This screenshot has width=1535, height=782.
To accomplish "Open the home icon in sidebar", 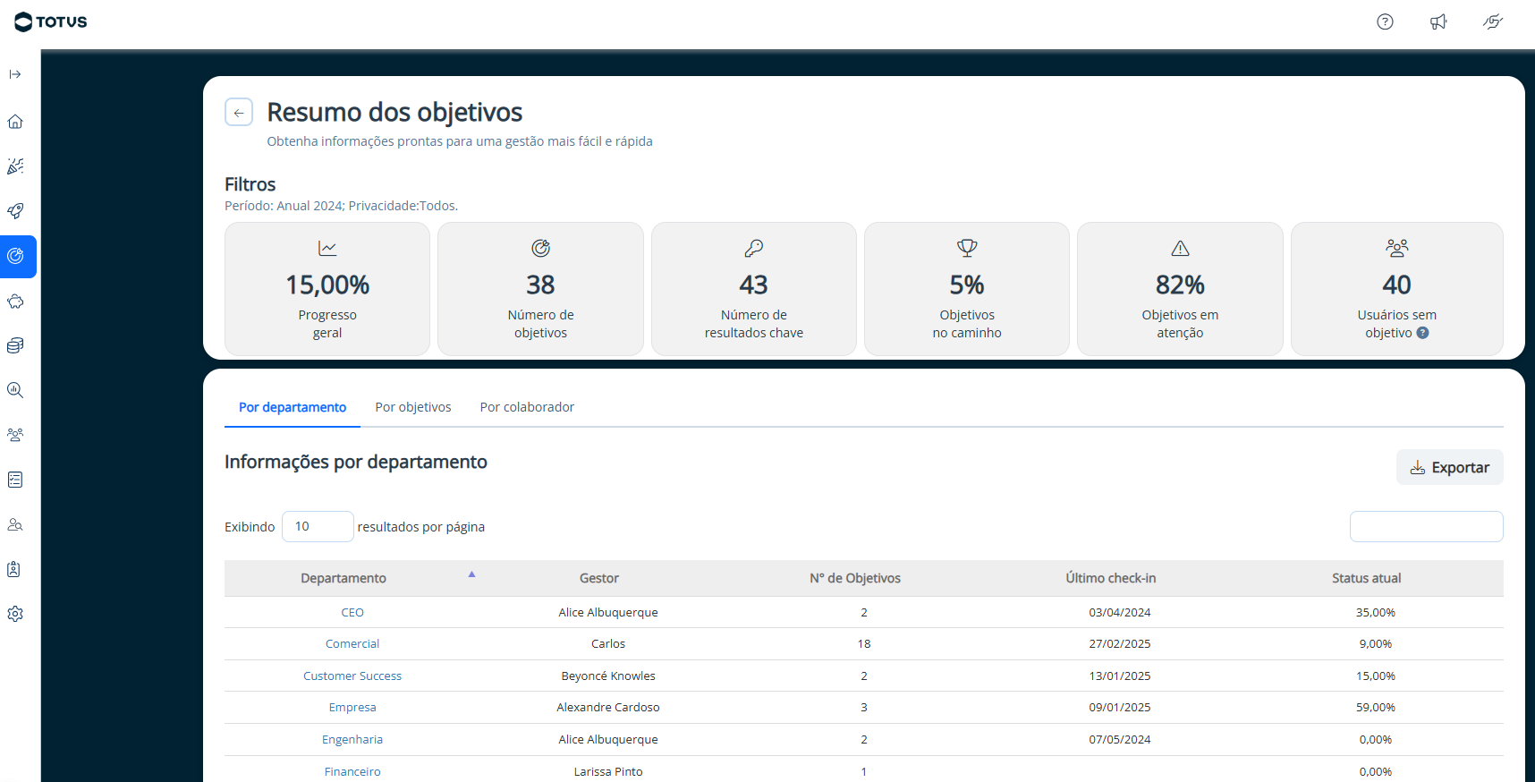I will tap(15, 122).
